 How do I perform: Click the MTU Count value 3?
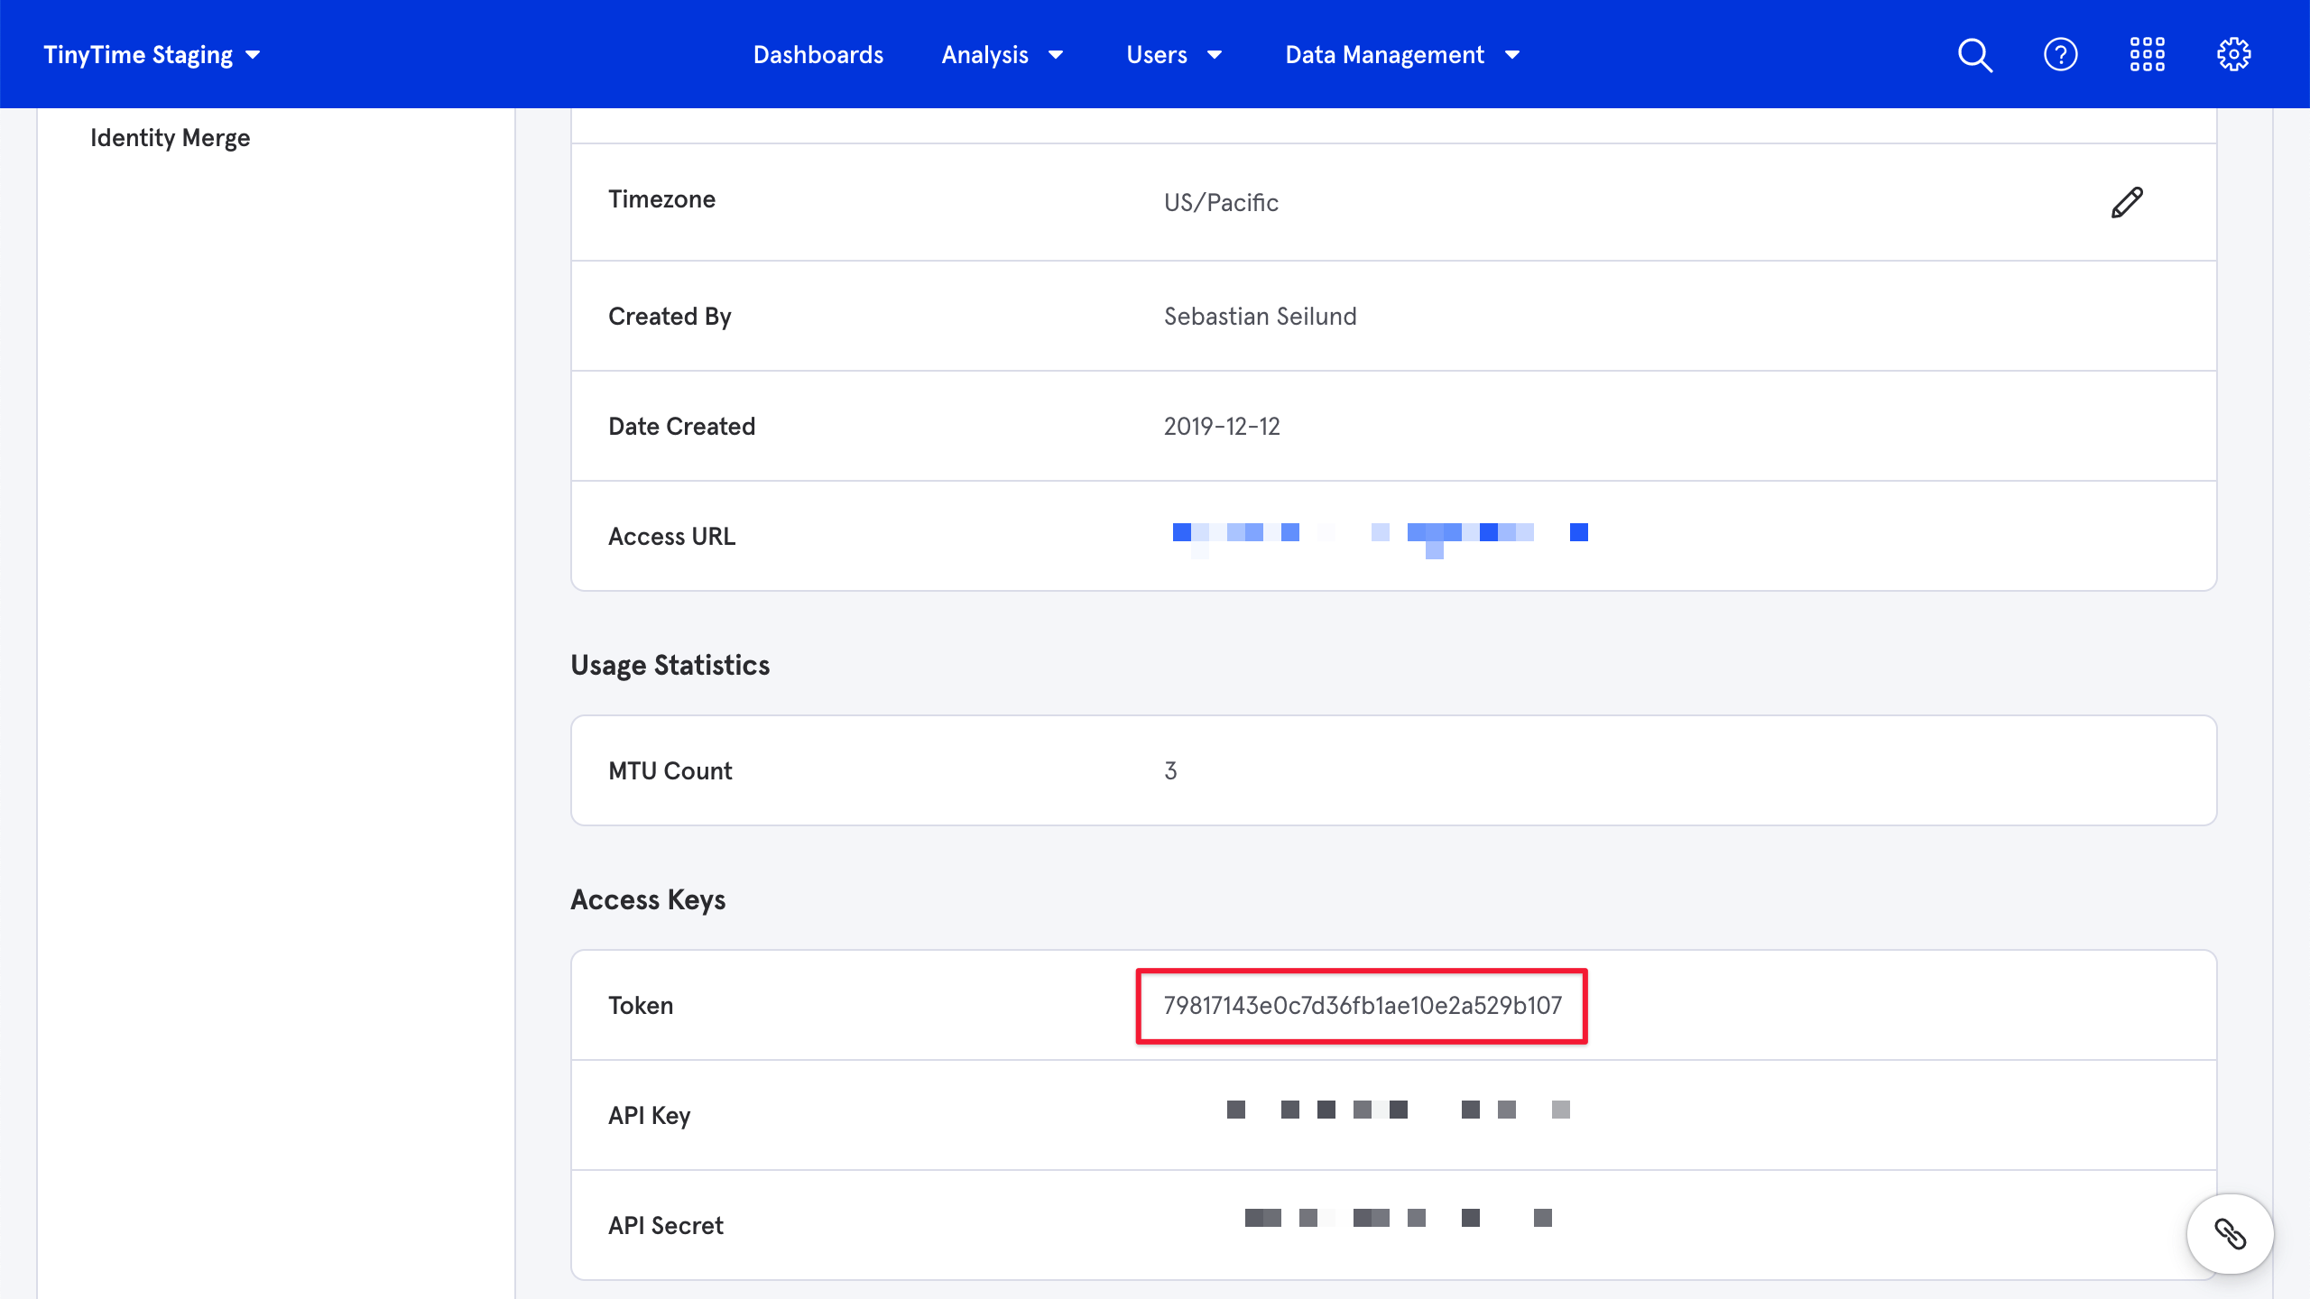click(1170, 771)
